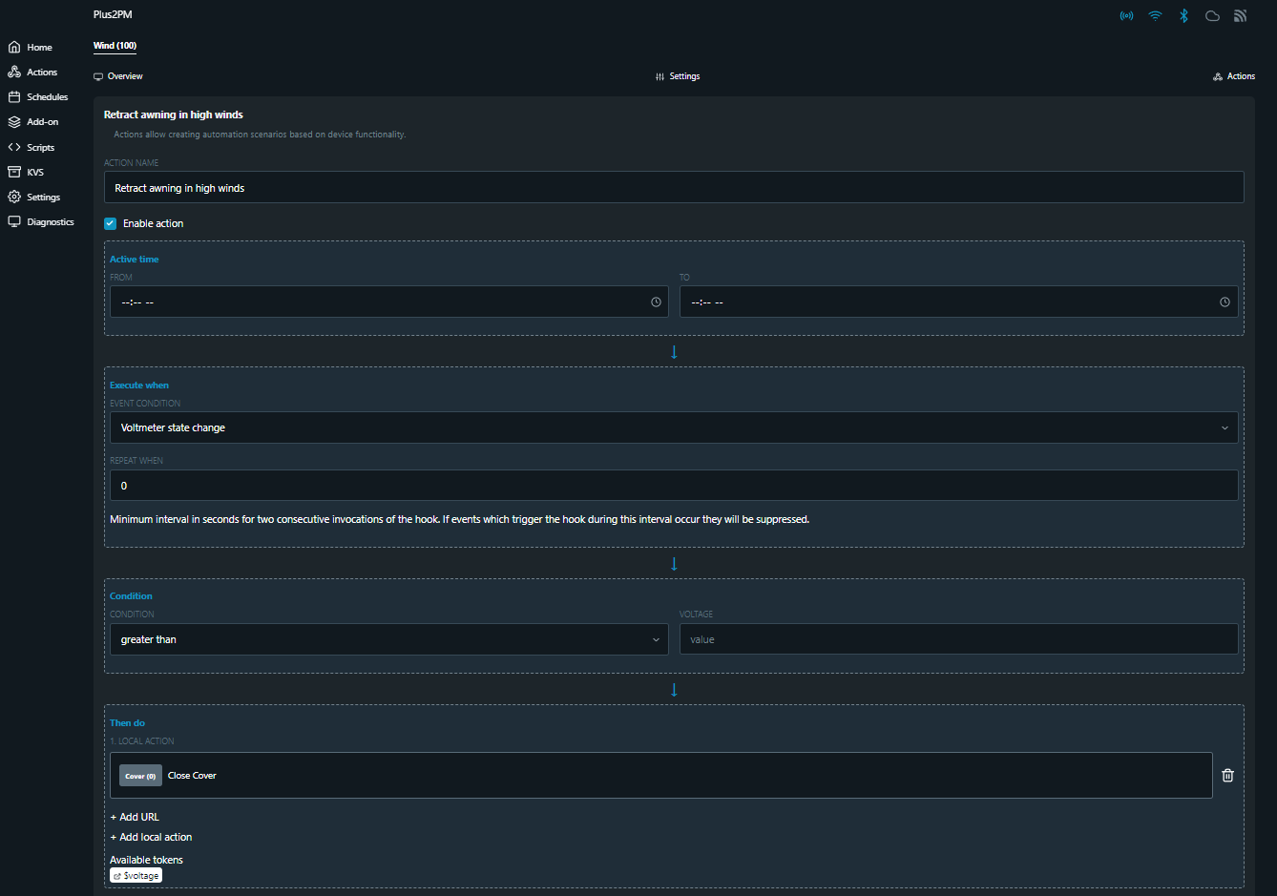Image resolution: width=1277 pixels, height=896 pixels.
Task: Switch to the Overview tab
Action: coord(118,76)
